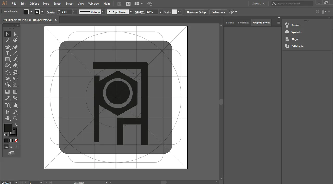Select the Artboard tool
Screen dimensions: 333x184
[x=8, y=112]
